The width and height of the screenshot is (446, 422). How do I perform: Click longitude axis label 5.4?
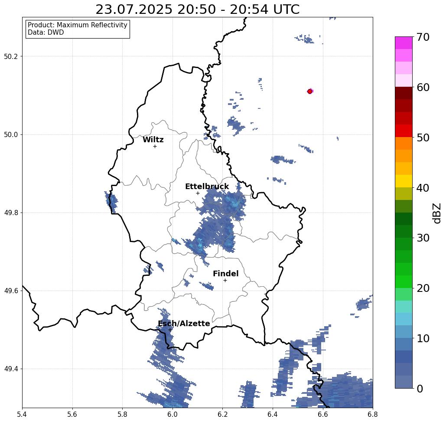(22, 414)
